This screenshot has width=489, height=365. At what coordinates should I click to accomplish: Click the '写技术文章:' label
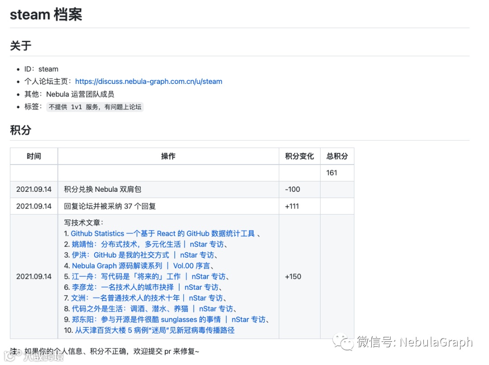coord(84,223)
